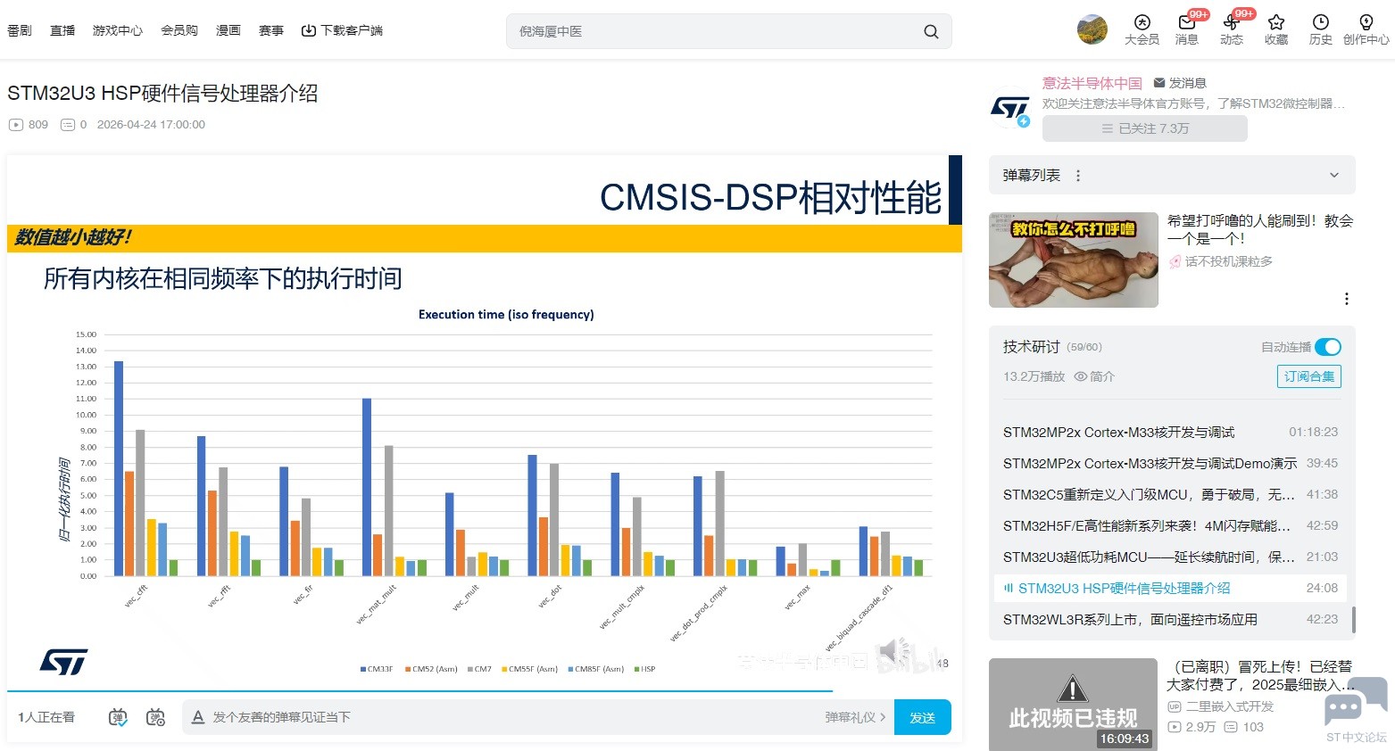Screen dimensions: 1395x751
Task: Play STM32H5F/E高性能新系列来袭 episode
Action: click(x=1170, y=526)
